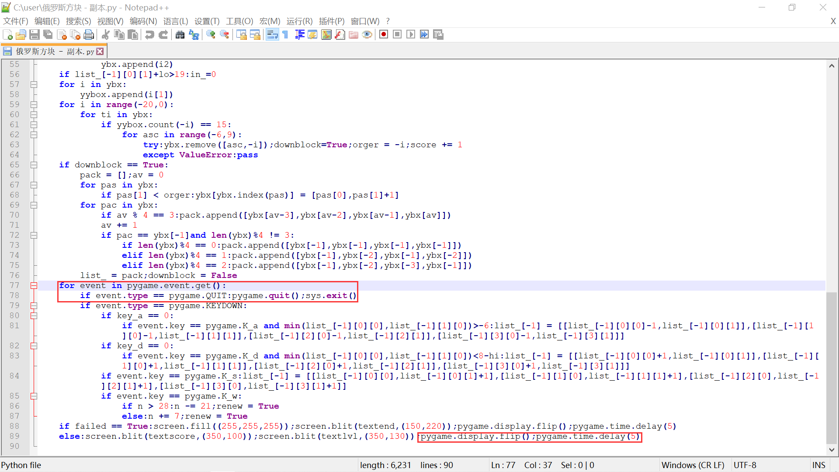Open the 工具(O) menu
This screenshot has height=472, width=839.
pos(239,21)
